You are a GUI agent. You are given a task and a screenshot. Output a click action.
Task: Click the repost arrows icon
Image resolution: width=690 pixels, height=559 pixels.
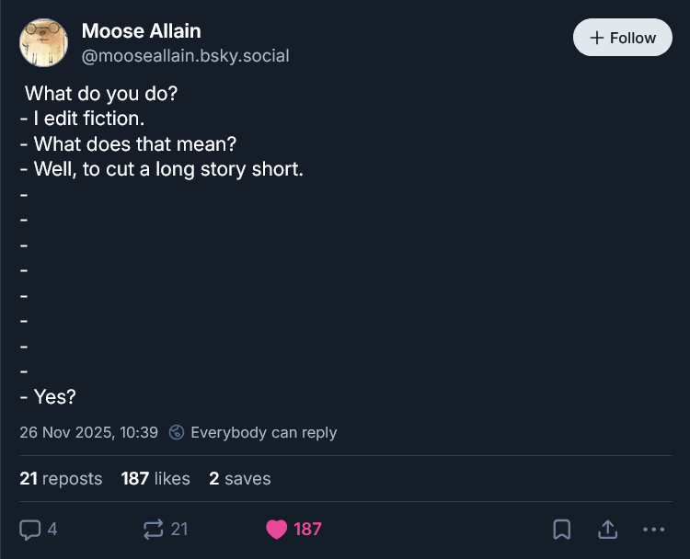point(153,529)
